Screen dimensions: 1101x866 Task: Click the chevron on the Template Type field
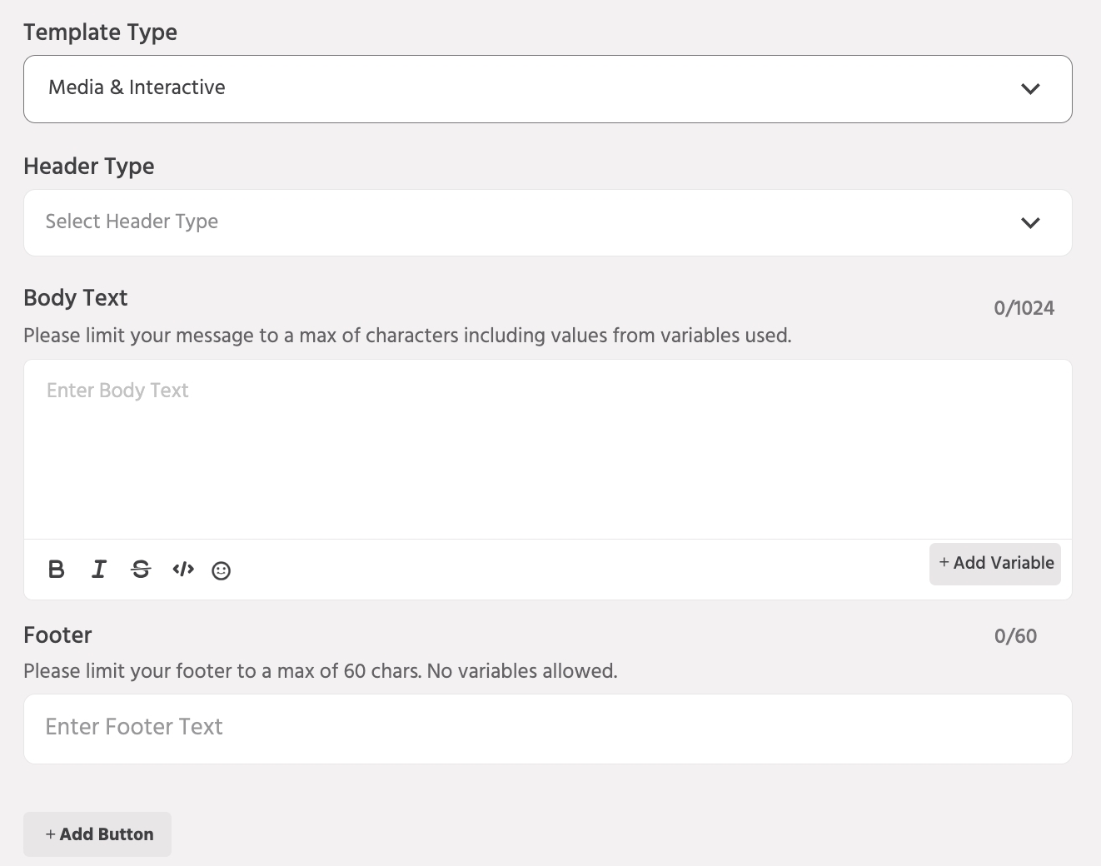pyautogui.click(x=1030, y=88)
